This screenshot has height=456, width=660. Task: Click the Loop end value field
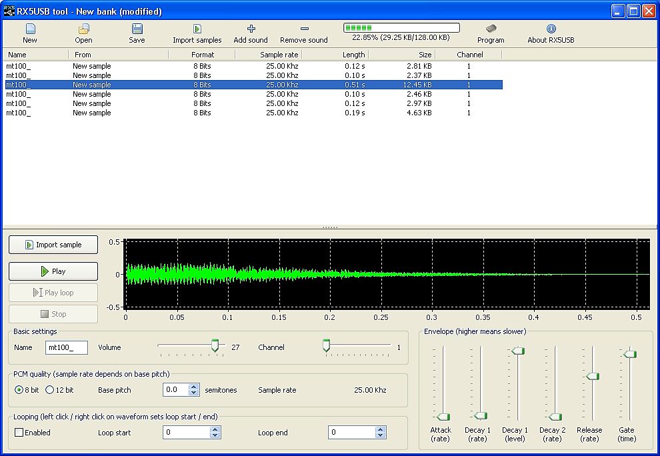[352, 433]
